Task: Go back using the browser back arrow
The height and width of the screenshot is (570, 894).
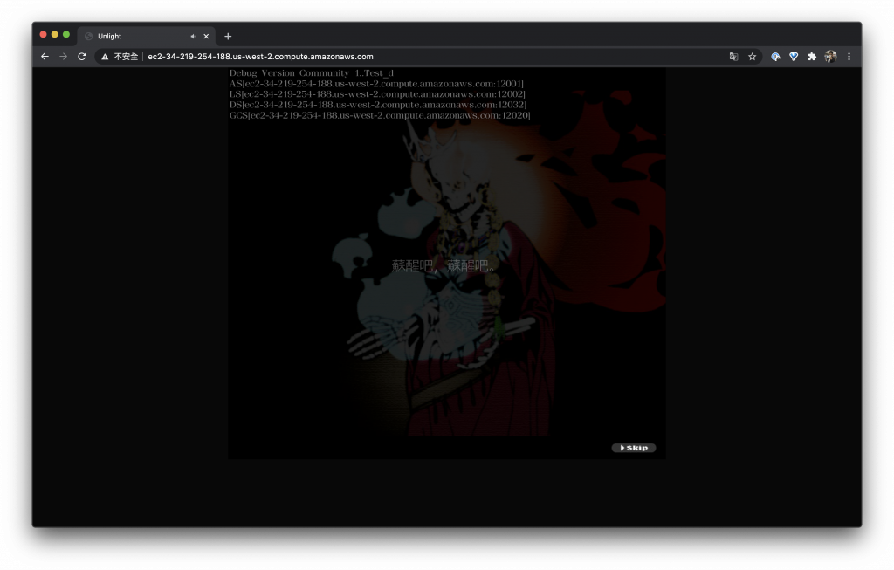Action: click(45, 57)
